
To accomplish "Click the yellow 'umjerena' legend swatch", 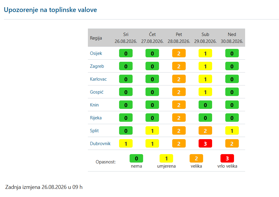I will [166, 158].
